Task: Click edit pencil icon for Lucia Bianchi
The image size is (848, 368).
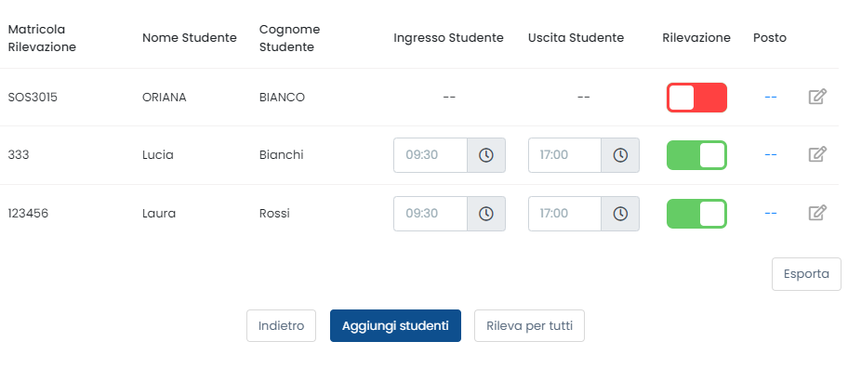Action: pos(817,154)
